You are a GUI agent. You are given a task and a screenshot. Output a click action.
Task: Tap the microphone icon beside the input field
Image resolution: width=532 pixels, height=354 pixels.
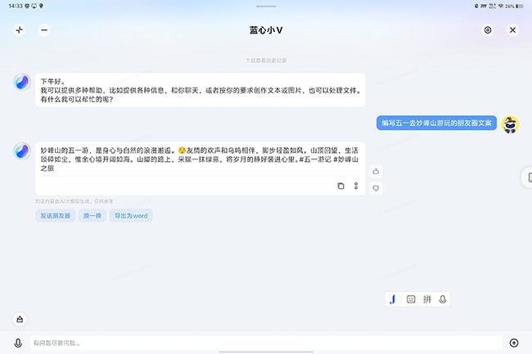click(18, 343)
